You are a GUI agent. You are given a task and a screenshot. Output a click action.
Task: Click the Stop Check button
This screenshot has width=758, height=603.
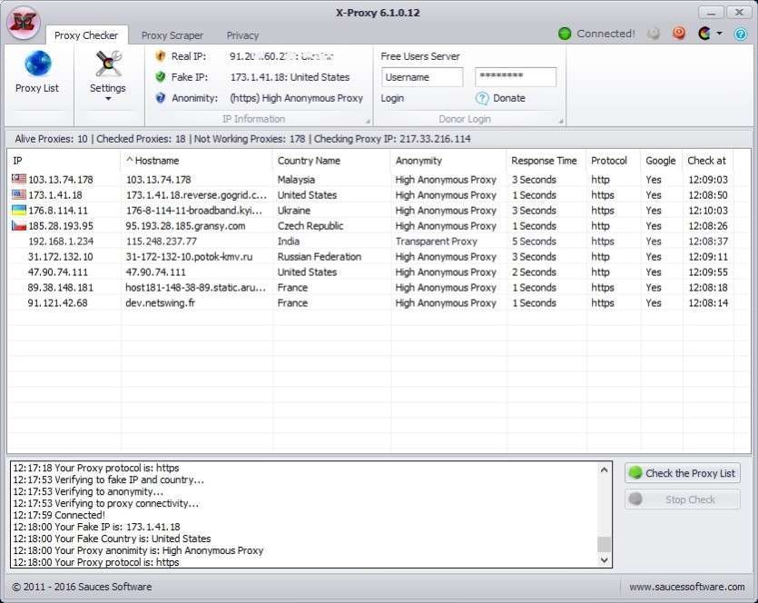(x=682, y=499)
